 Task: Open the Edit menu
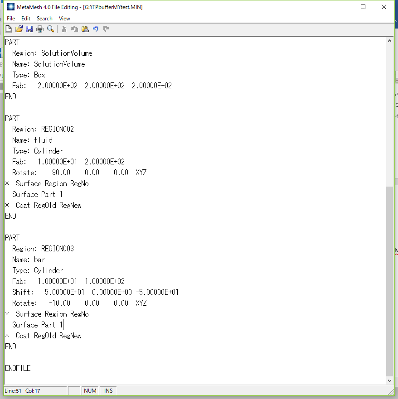pos(26,19)
